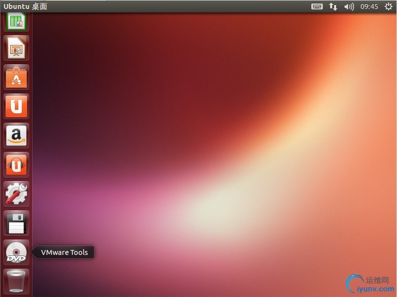Launch LibreOffice Impress presentation app
The image size is (397, 297).
click(16, 48)
